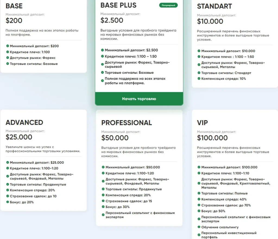
Task: Click checkmark beside Компенсация спреда: 10%
Action: tap(199, 79)
